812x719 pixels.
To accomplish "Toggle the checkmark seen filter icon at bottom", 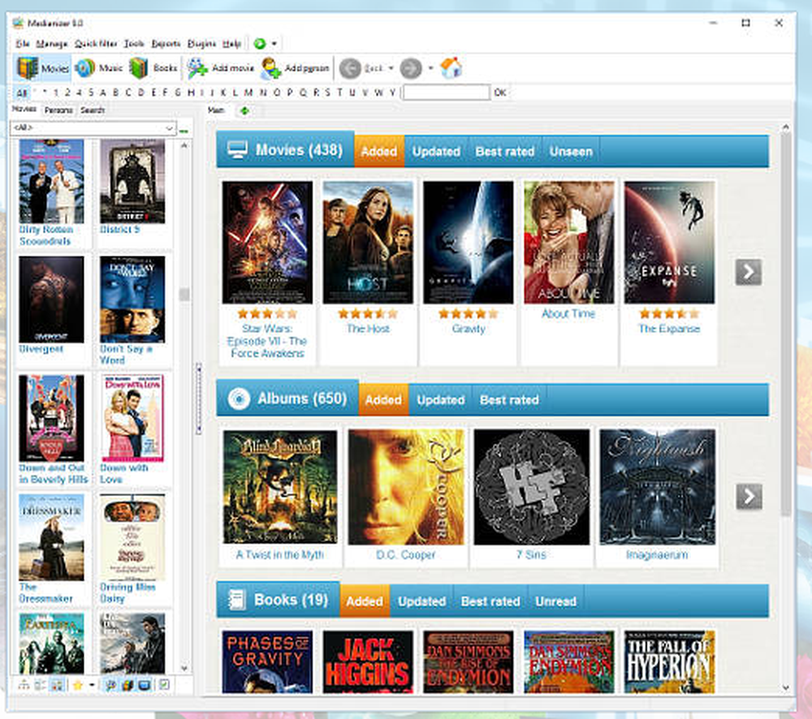I will (x=164, y=685).
